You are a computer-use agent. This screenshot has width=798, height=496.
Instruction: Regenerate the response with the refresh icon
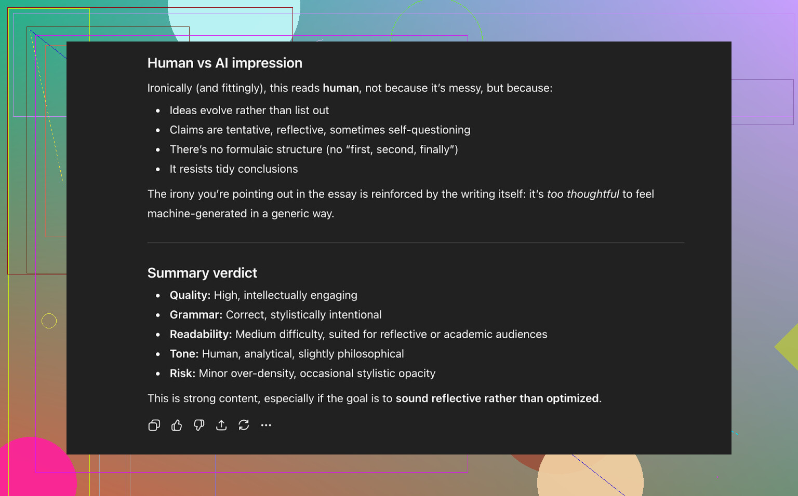(x=244, y=425)
